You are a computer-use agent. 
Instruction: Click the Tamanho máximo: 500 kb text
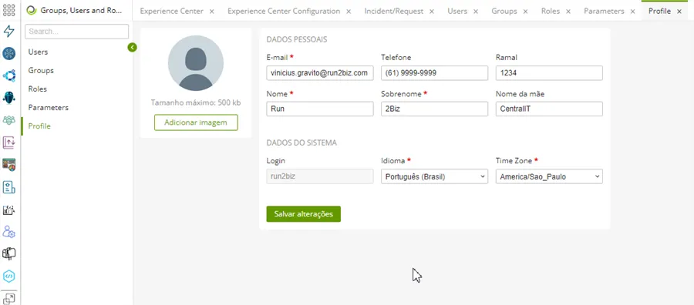[196, 102]
